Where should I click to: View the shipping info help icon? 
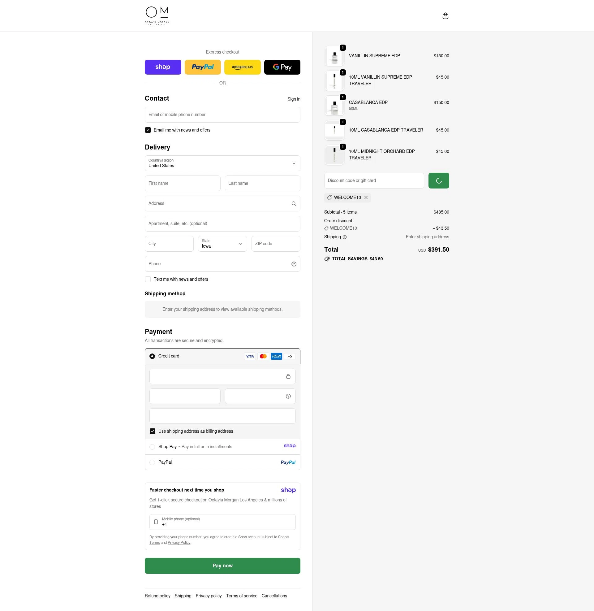tap(344, 237)
